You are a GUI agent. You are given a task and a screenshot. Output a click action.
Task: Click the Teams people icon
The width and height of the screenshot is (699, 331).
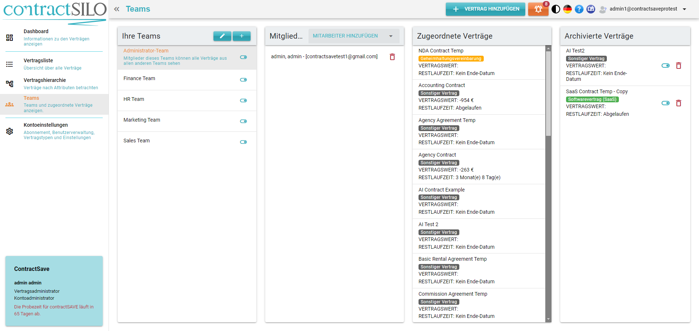point(9,105)
